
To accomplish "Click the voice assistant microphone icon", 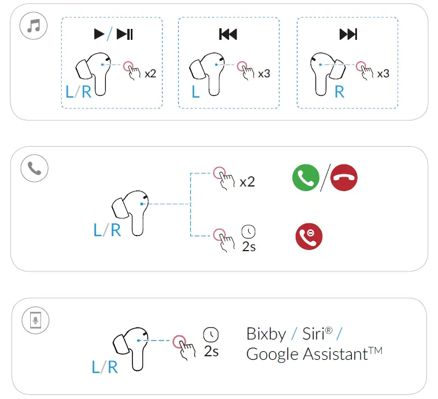I will (35, 320).
